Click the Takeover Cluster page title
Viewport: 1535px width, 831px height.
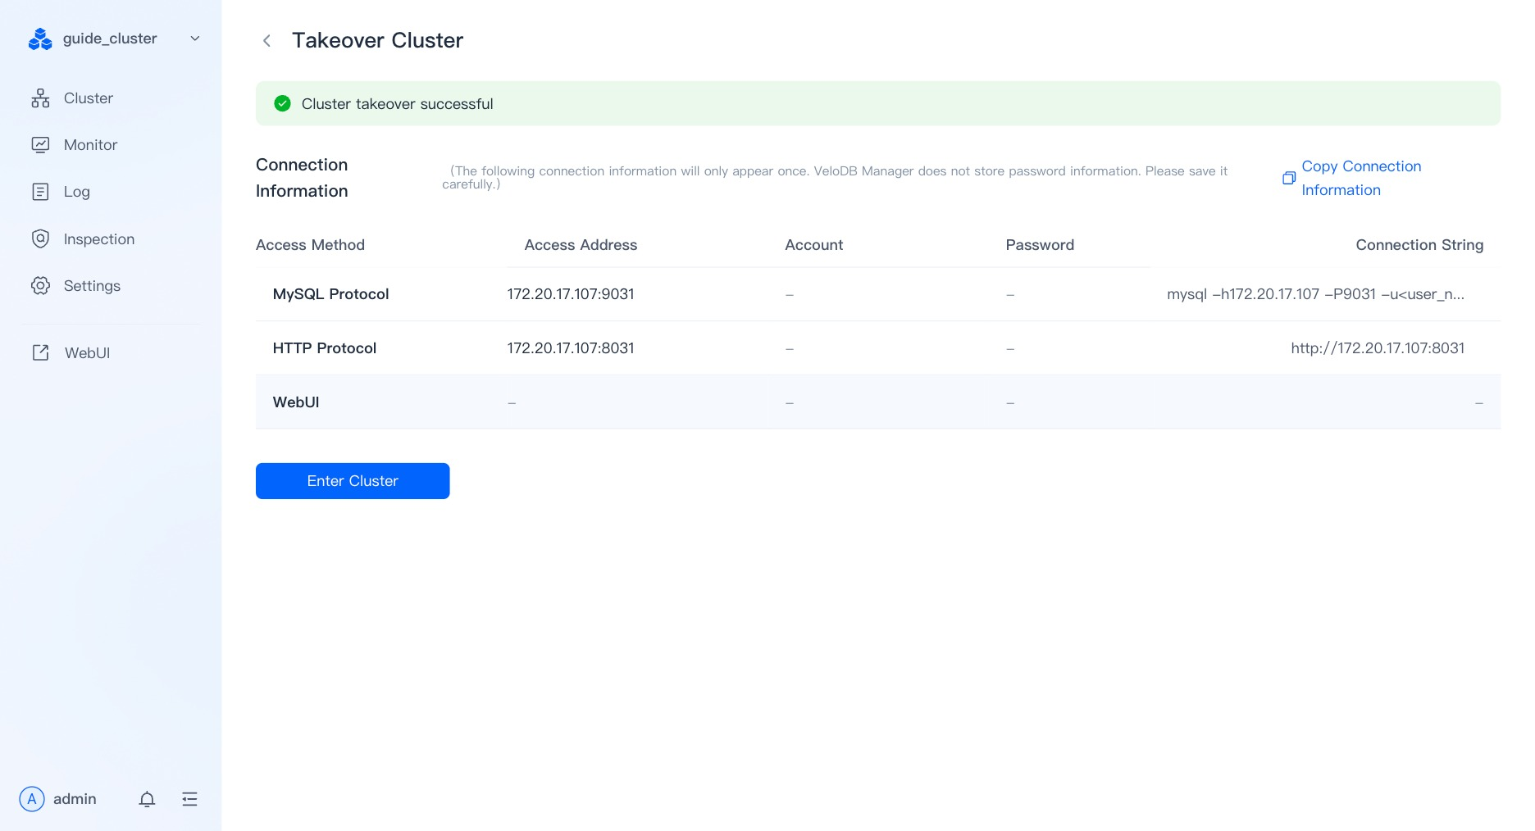point(377,40)
